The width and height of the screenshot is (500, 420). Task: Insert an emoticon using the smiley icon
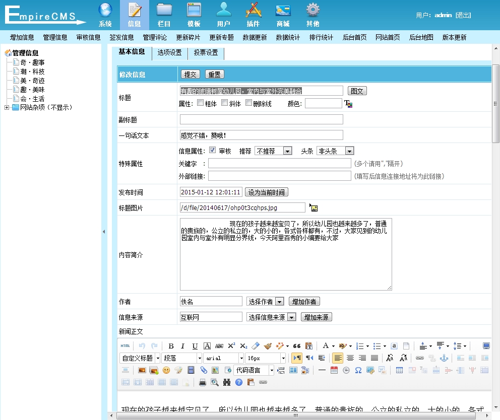[166, 370]
